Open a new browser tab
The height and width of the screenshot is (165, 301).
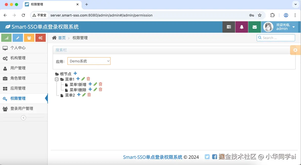(x=87, y=4)
